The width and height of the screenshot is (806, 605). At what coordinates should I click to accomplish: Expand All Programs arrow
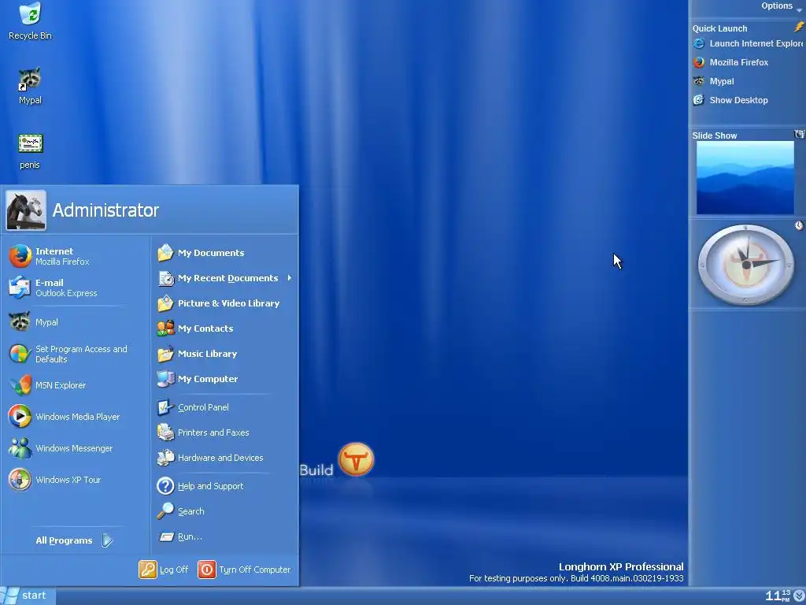click(x=107, y=540)
